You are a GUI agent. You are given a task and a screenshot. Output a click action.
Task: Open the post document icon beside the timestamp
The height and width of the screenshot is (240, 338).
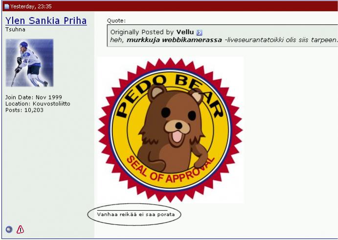point(7,6)
